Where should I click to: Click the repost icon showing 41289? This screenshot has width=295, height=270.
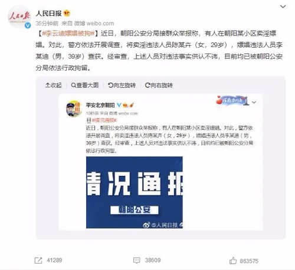pyautogui.click(x=38, y=261)
